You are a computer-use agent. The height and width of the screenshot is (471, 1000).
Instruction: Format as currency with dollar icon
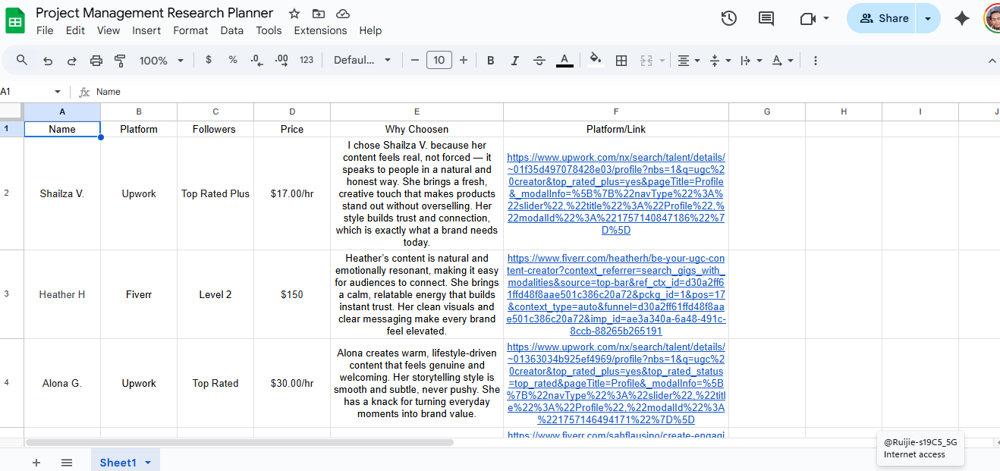point(209,60)
